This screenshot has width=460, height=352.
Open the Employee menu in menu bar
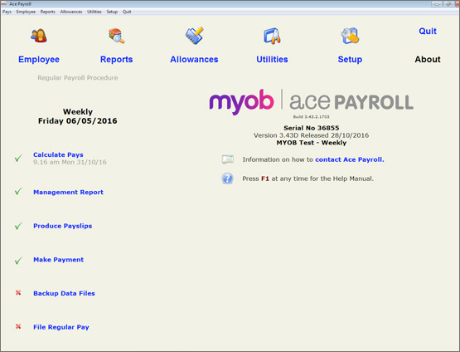pos(26,12)
